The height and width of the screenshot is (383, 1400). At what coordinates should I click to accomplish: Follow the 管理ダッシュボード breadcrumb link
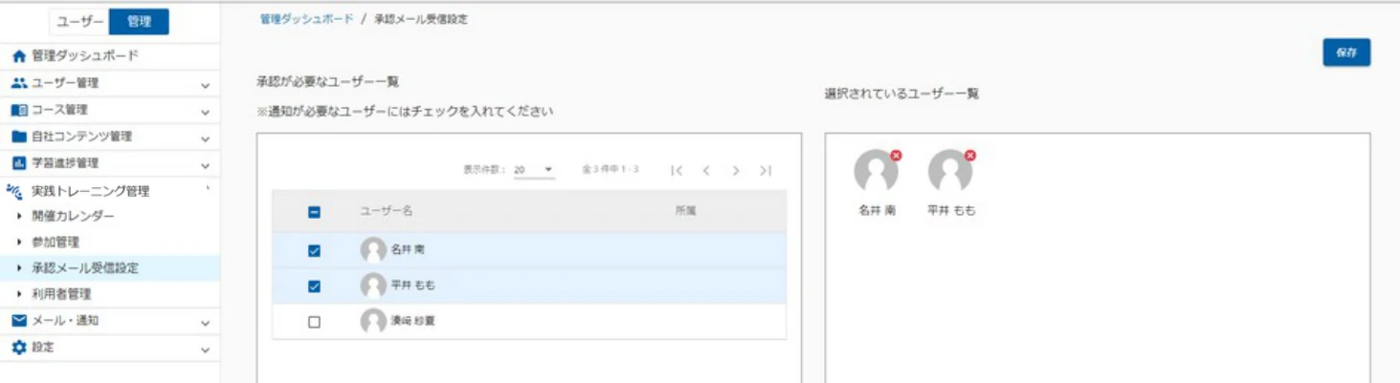306,19
